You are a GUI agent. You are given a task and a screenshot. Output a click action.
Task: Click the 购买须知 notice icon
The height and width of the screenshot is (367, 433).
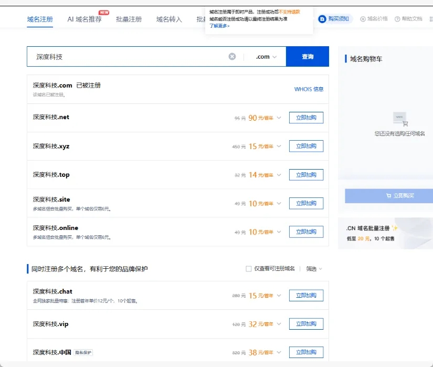[x=322, y=19]
